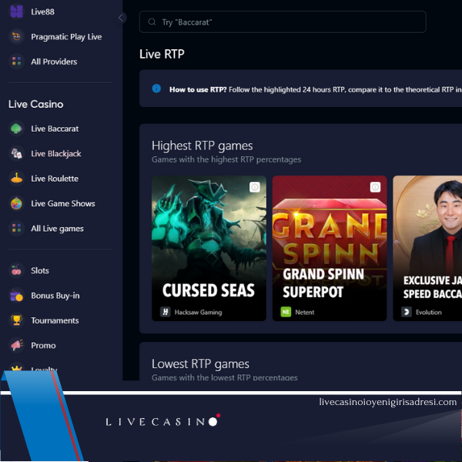Click the All Live games grid icon

(x=16, y=229)
